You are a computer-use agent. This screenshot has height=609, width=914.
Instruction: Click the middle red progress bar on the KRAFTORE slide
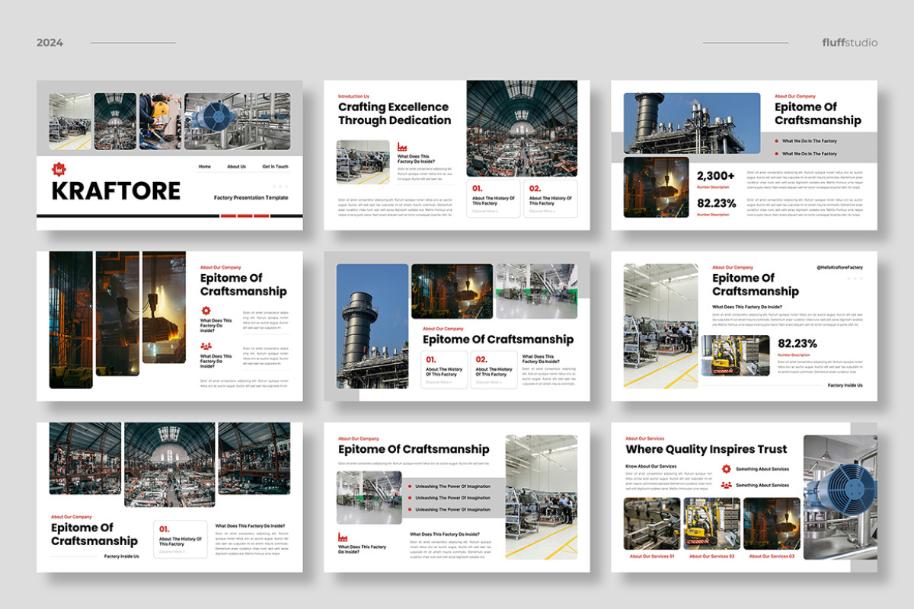(x=244, y=215)
